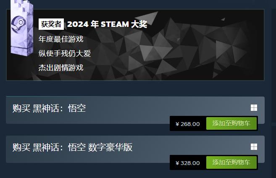Open the 2024 年 STEAM 大奖 heading
This screenshot has width=276, height=178.
click(107, 24)
